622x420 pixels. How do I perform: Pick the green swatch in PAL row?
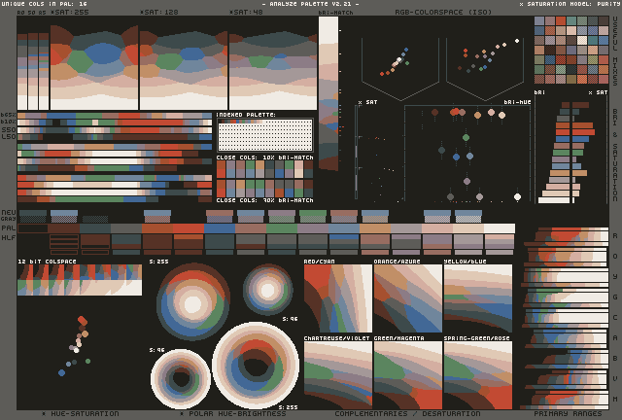click(x=282, y=228)
